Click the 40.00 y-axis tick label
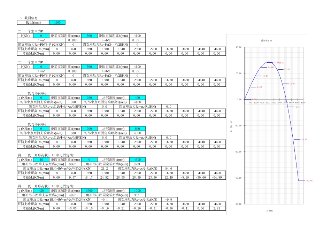The height and width of the screenshot is (234, 331). coord(239,47)
